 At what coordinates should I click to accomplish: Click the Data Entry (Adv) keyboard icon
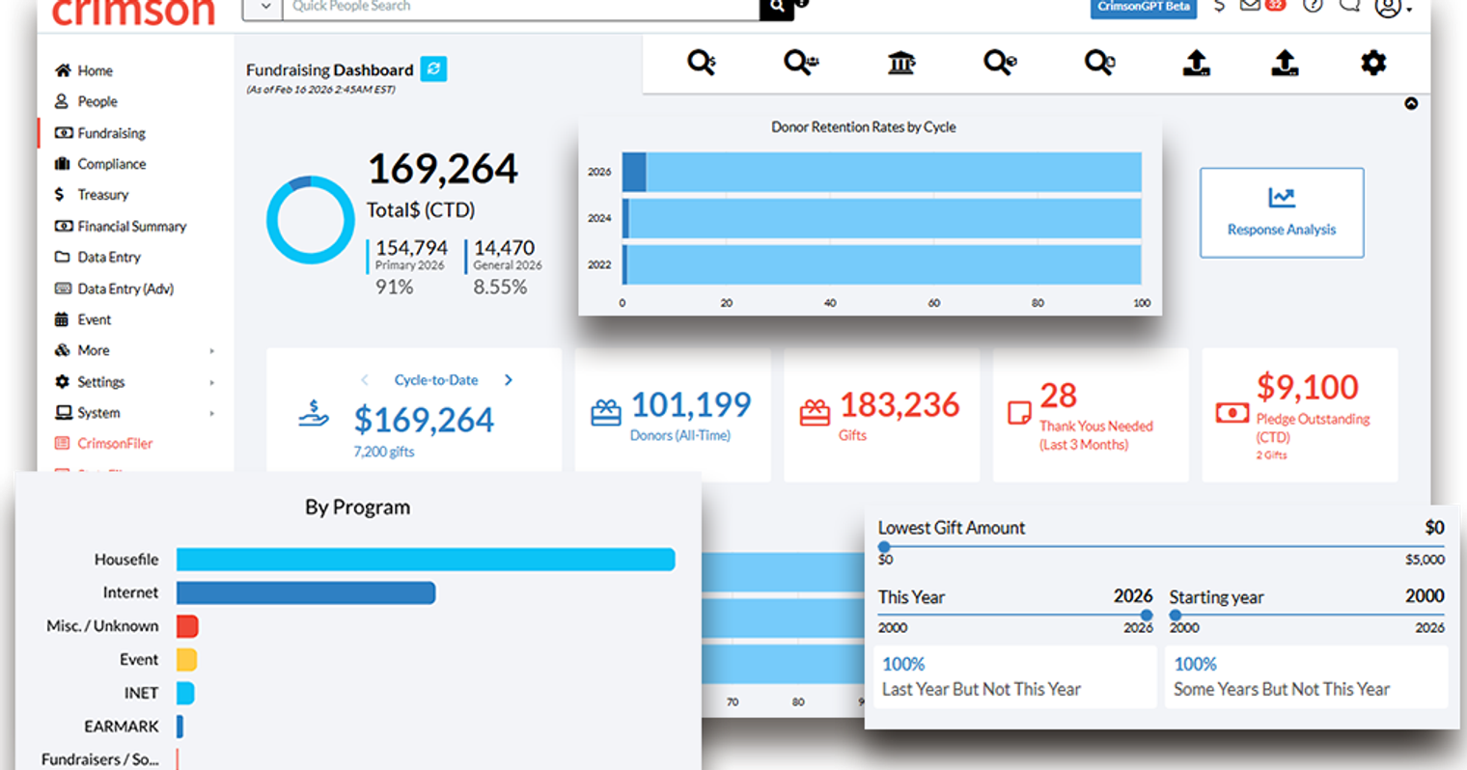pyautogui.click(x=63, y=289)
